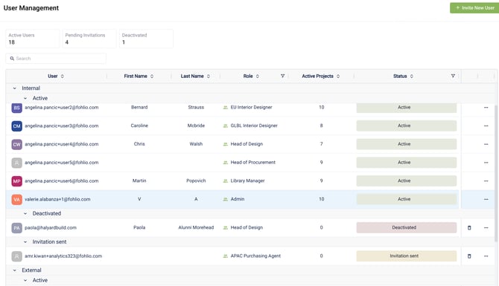Click trash icon for amr.kiwan invitation row
Screen dimensions: 499x286
pyautogui.click(x=469, y=256)
